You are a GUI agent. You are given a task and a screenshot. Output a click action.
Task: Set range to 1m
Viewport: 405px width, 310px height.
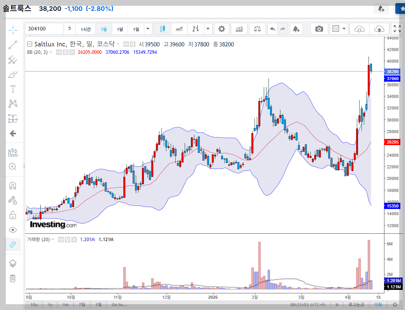click(66, 305)
